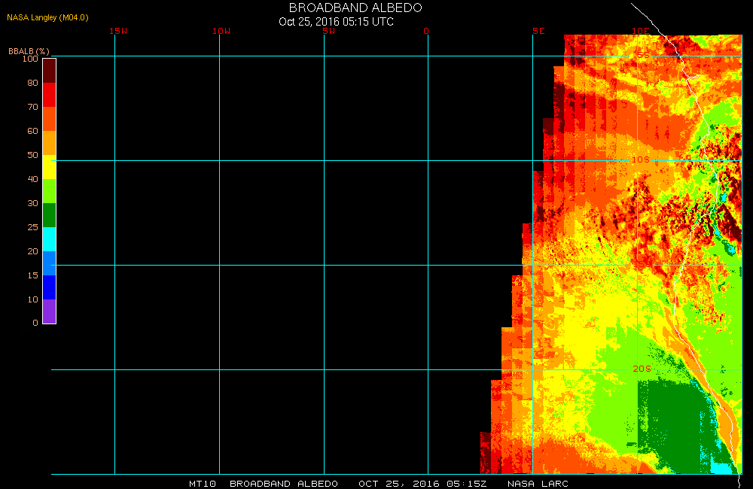Pick the light green 30-40 legend color
753x489 pixels.
(50, 191)
